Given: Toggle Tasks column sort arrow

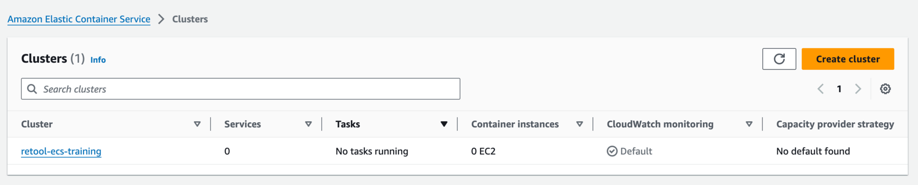Looking at the screenshot, I should point(444,124).
